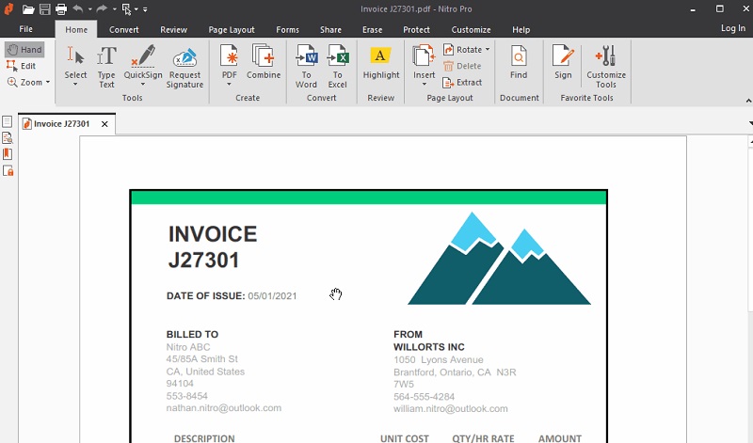Click Extract pages
The width and height of the screenshot is (753, 443).
click(462, 83)
